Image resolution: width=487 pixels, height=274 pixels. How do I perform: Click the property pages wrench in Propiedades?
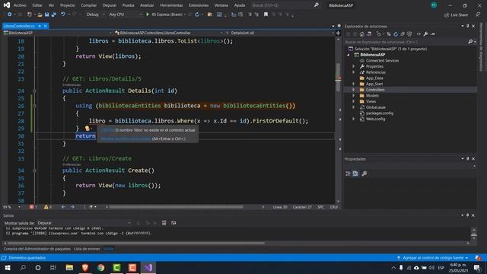pyautogui.click(x=364, y=174)
